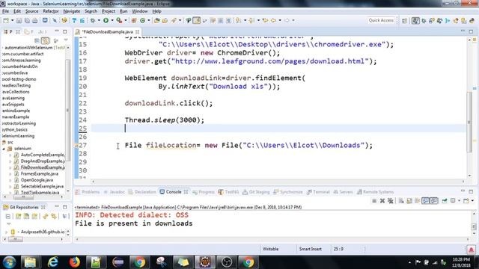The height and width of the screenshot is (269, 479).
Task: Click the Remove Launch console icon
Action: click(382, 201)
